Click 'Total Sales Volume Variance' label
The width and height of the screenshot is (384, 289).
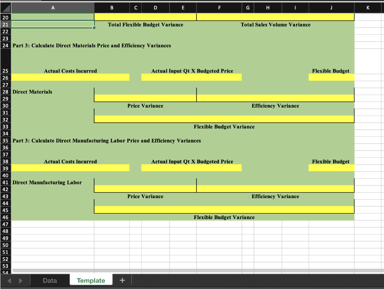click(x=276, y=25)
